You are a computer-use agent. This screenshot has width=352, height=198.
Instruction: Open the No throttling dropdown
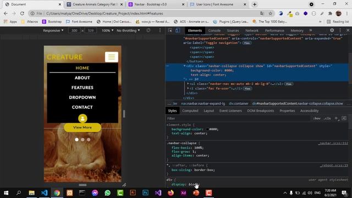coord(128,31)
